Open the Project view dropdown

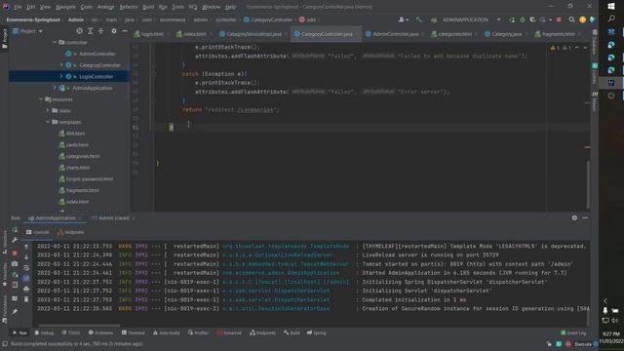coord(28,31)
